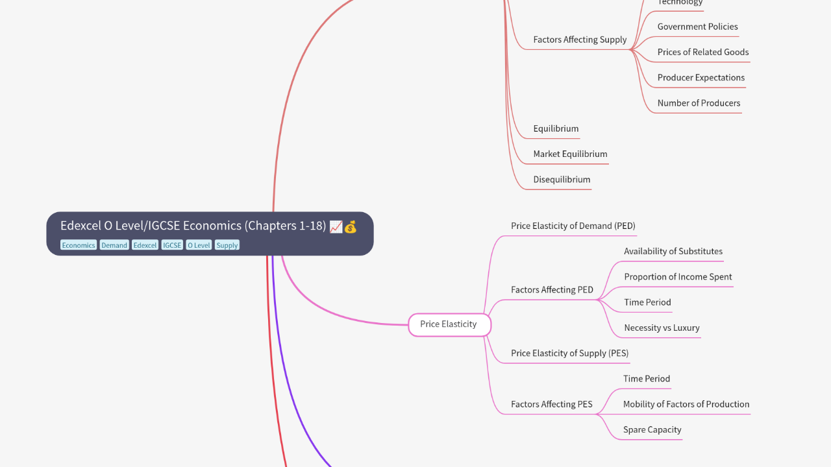Click the Demand tag

(114, 245)
